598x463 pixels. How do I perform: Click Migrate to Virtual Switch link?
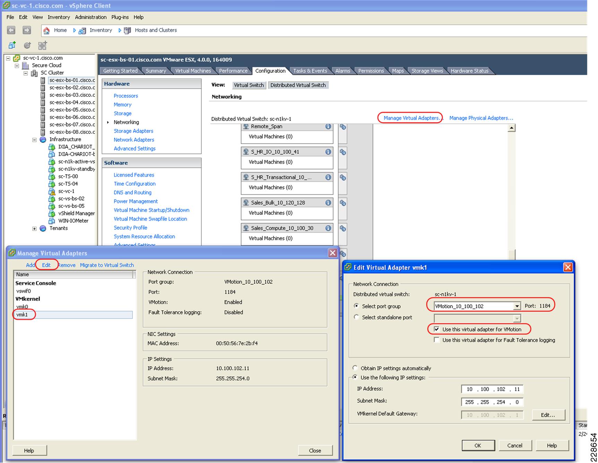pyautogui.click(x=107, y=265)
